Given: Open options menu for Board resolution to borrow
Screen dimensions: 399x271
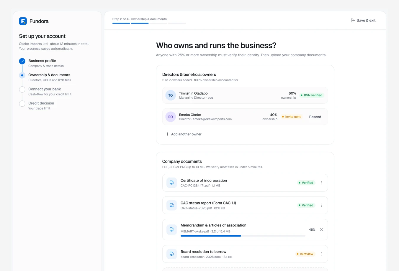Looking at the screenshot, I should click(321, 254).
